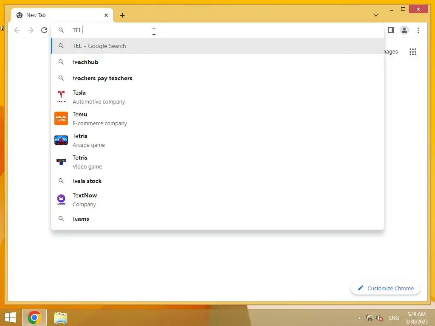The height and width of the screenshot is (326, 435).
Task: Open the Google apps grid icon
Action: coord(413,52)
